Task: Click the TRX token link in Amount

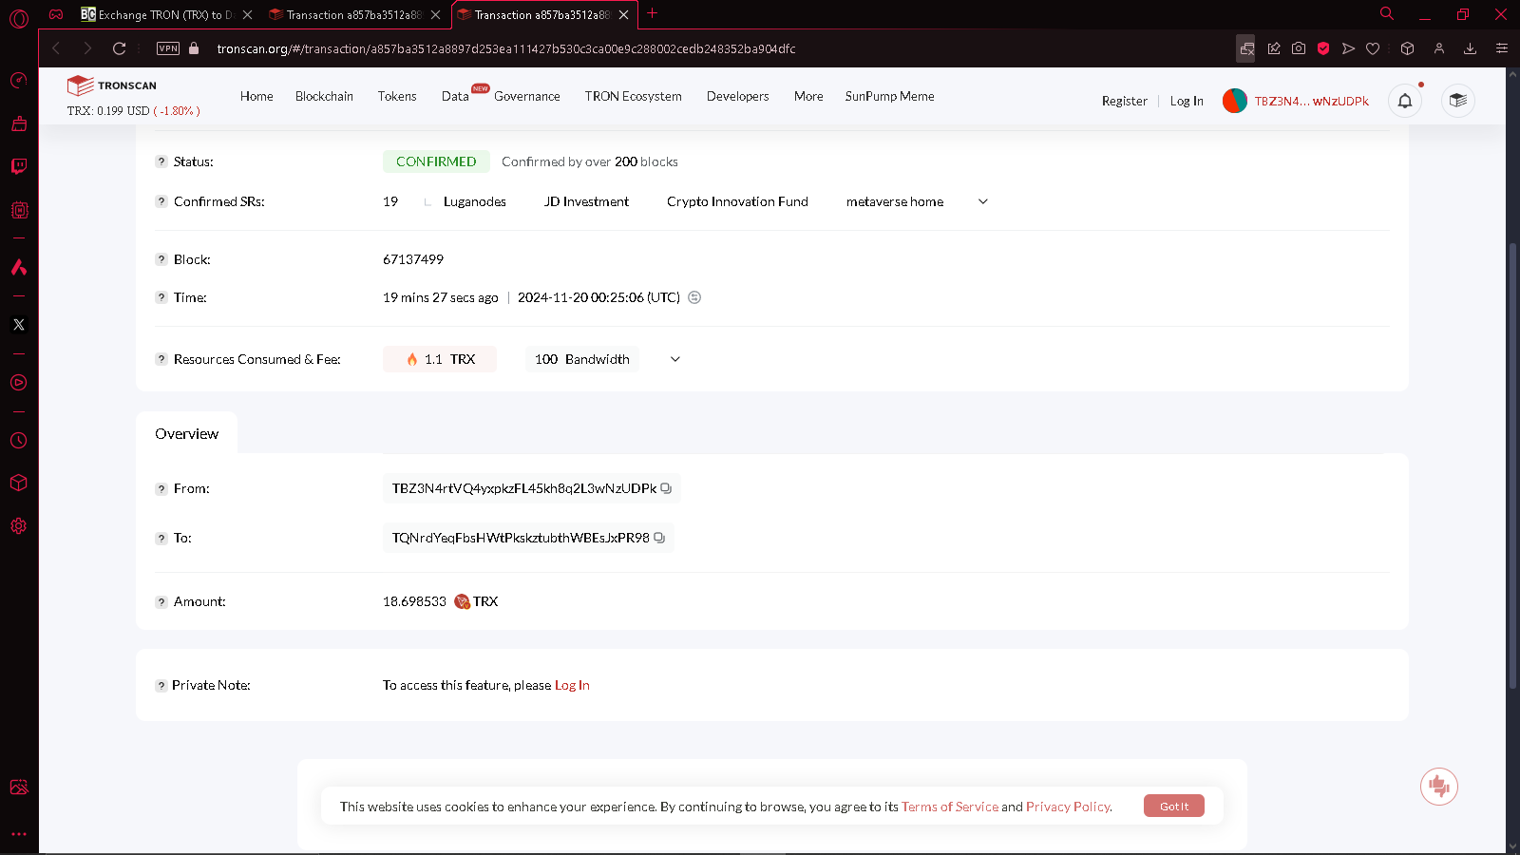Action: tap(485, 601)
